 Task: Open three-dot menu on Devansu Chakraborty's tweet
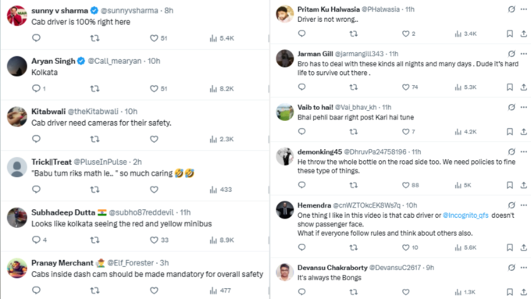click(524, 268)
